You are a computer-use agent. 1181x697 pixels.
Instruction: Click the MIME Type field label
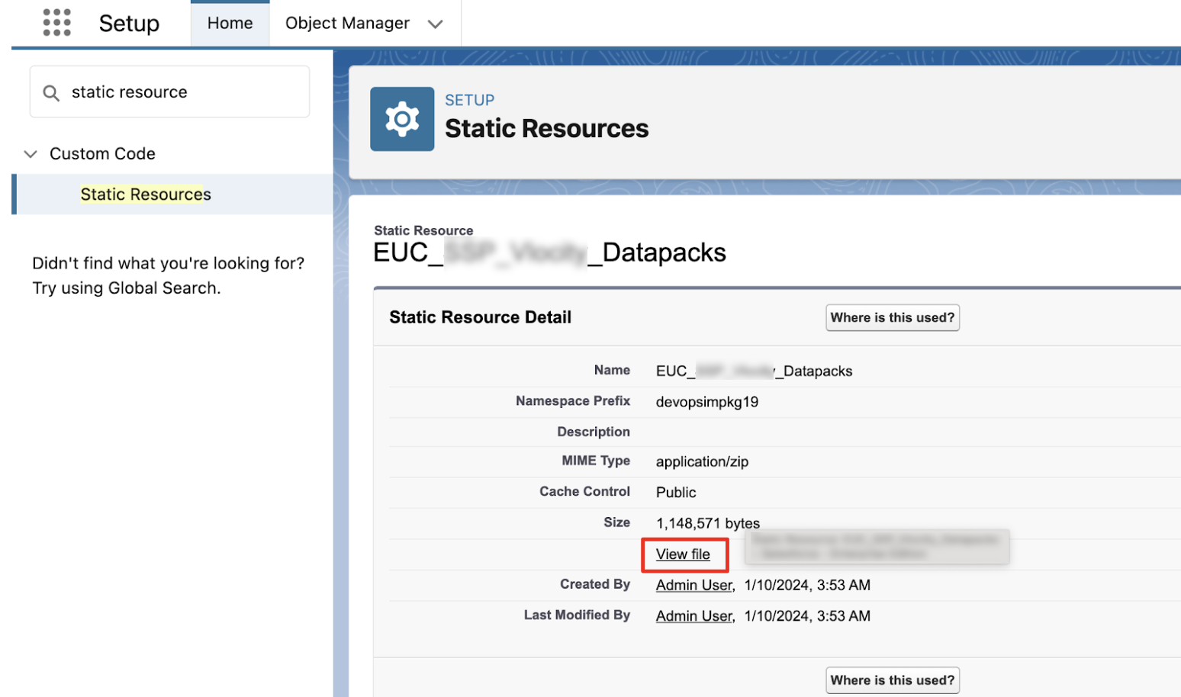596,461
